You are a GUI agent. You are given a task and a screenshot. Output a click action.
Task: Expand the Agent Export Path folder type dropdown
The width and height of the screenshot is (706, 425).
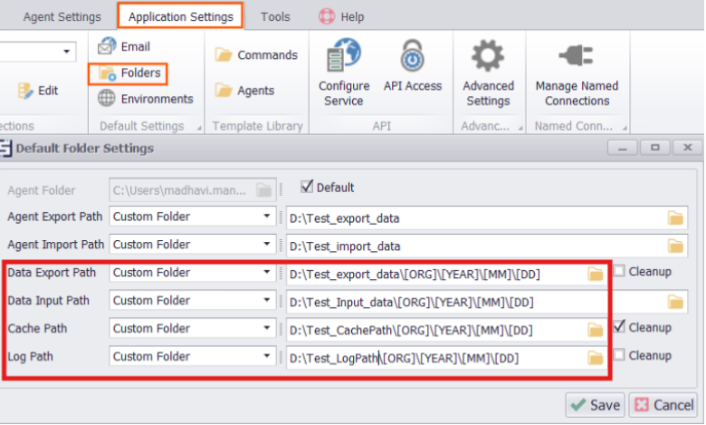click(x=266, y=217)
